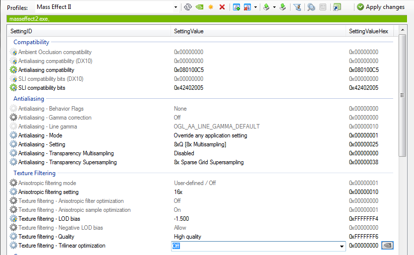Click the 'High quality' value
414x255 pixels.
click(x=187, y=237)
